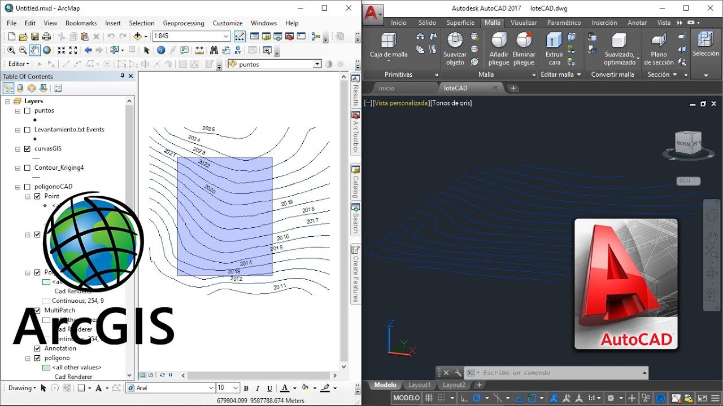Go back to previous extent arrow
The image size is (723, 406).
[x=88, y=50]
